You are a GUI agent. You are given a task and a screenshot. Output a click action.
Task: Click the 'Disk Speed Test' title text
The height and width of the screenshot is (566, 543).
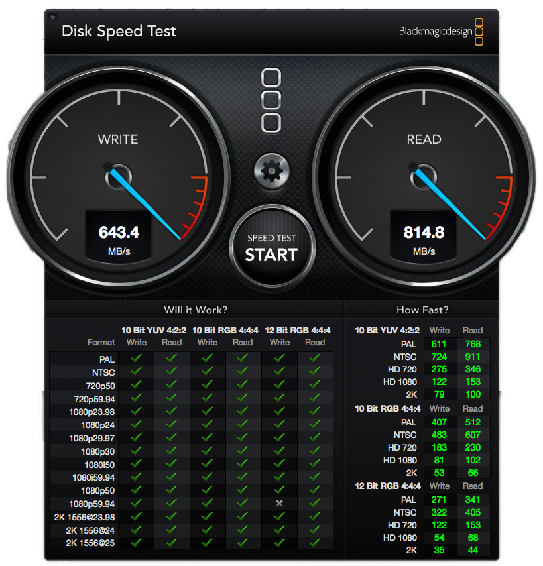[x=119, y=31]
